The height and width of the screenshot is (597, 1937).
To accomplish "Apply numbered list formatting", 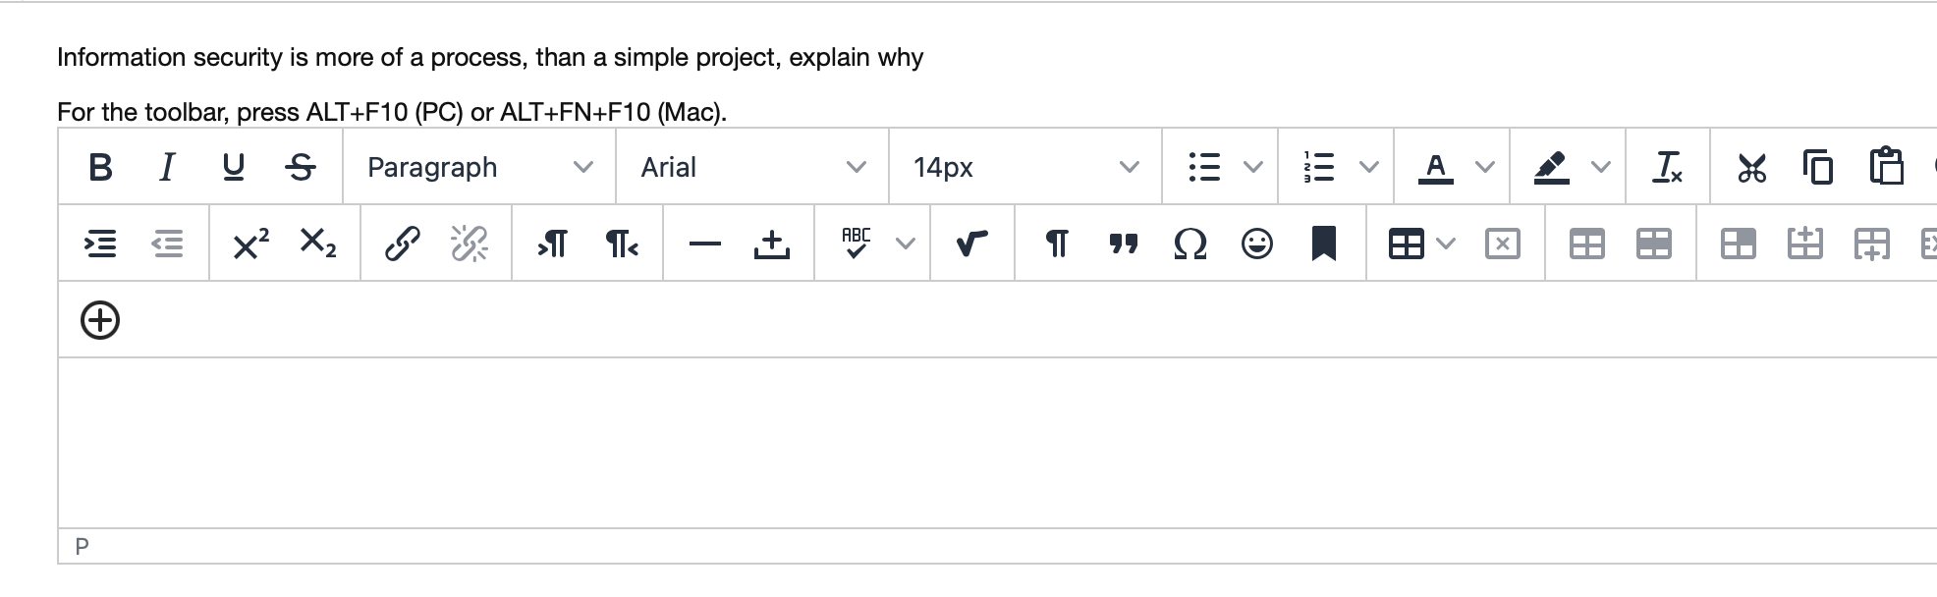I will point(1319,167).
